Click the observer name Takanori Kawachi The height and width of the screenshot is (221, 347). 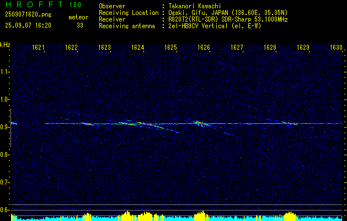(x=195, y=6)
